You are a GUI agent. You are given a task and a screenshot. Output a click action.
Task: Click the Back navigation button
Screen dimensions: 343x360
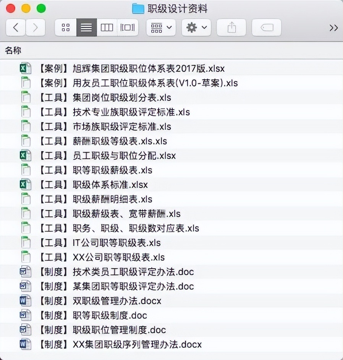15,27
